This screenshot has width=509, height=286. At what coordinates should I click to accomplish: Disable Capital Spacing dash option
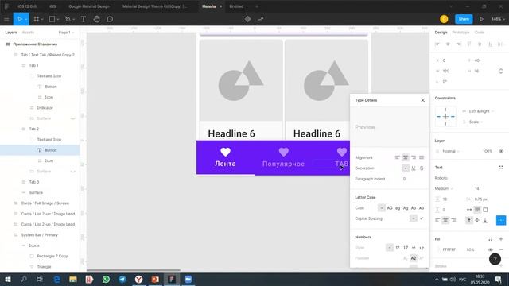tap(414, 218)
